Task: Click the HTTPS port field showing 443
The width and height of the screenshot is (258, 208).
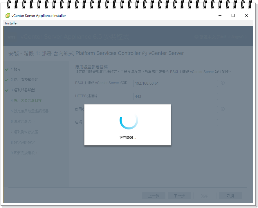Action: coord(175,96)
